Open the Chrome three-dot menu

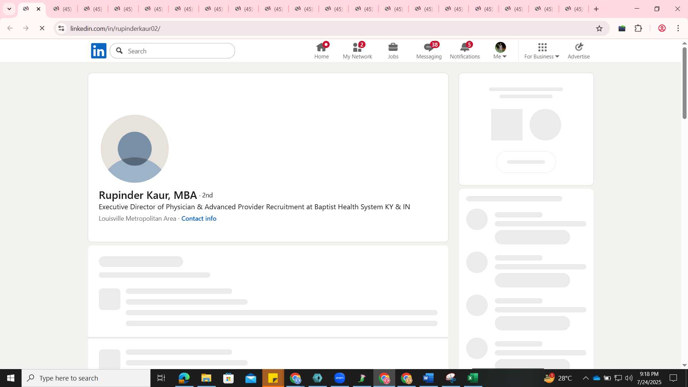(678, 28)
